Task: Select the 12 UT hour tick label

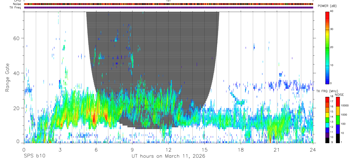Action: tap(168, 149)
